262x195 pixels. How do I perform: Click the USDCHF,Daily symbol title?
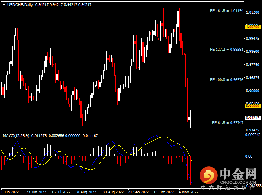(x=20, y=5)
